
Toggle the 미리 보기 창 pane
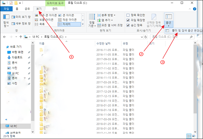click(21, 17)
